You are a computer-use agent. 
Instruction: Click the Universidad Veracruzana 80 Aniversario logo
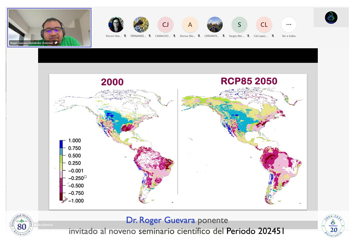pos(21,225)
